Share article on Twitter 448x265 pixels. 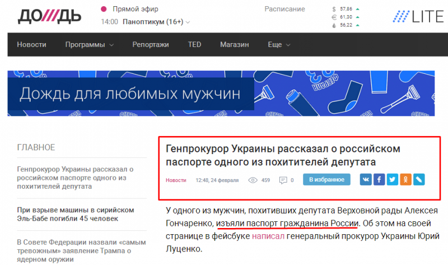(x=392, y=180)
